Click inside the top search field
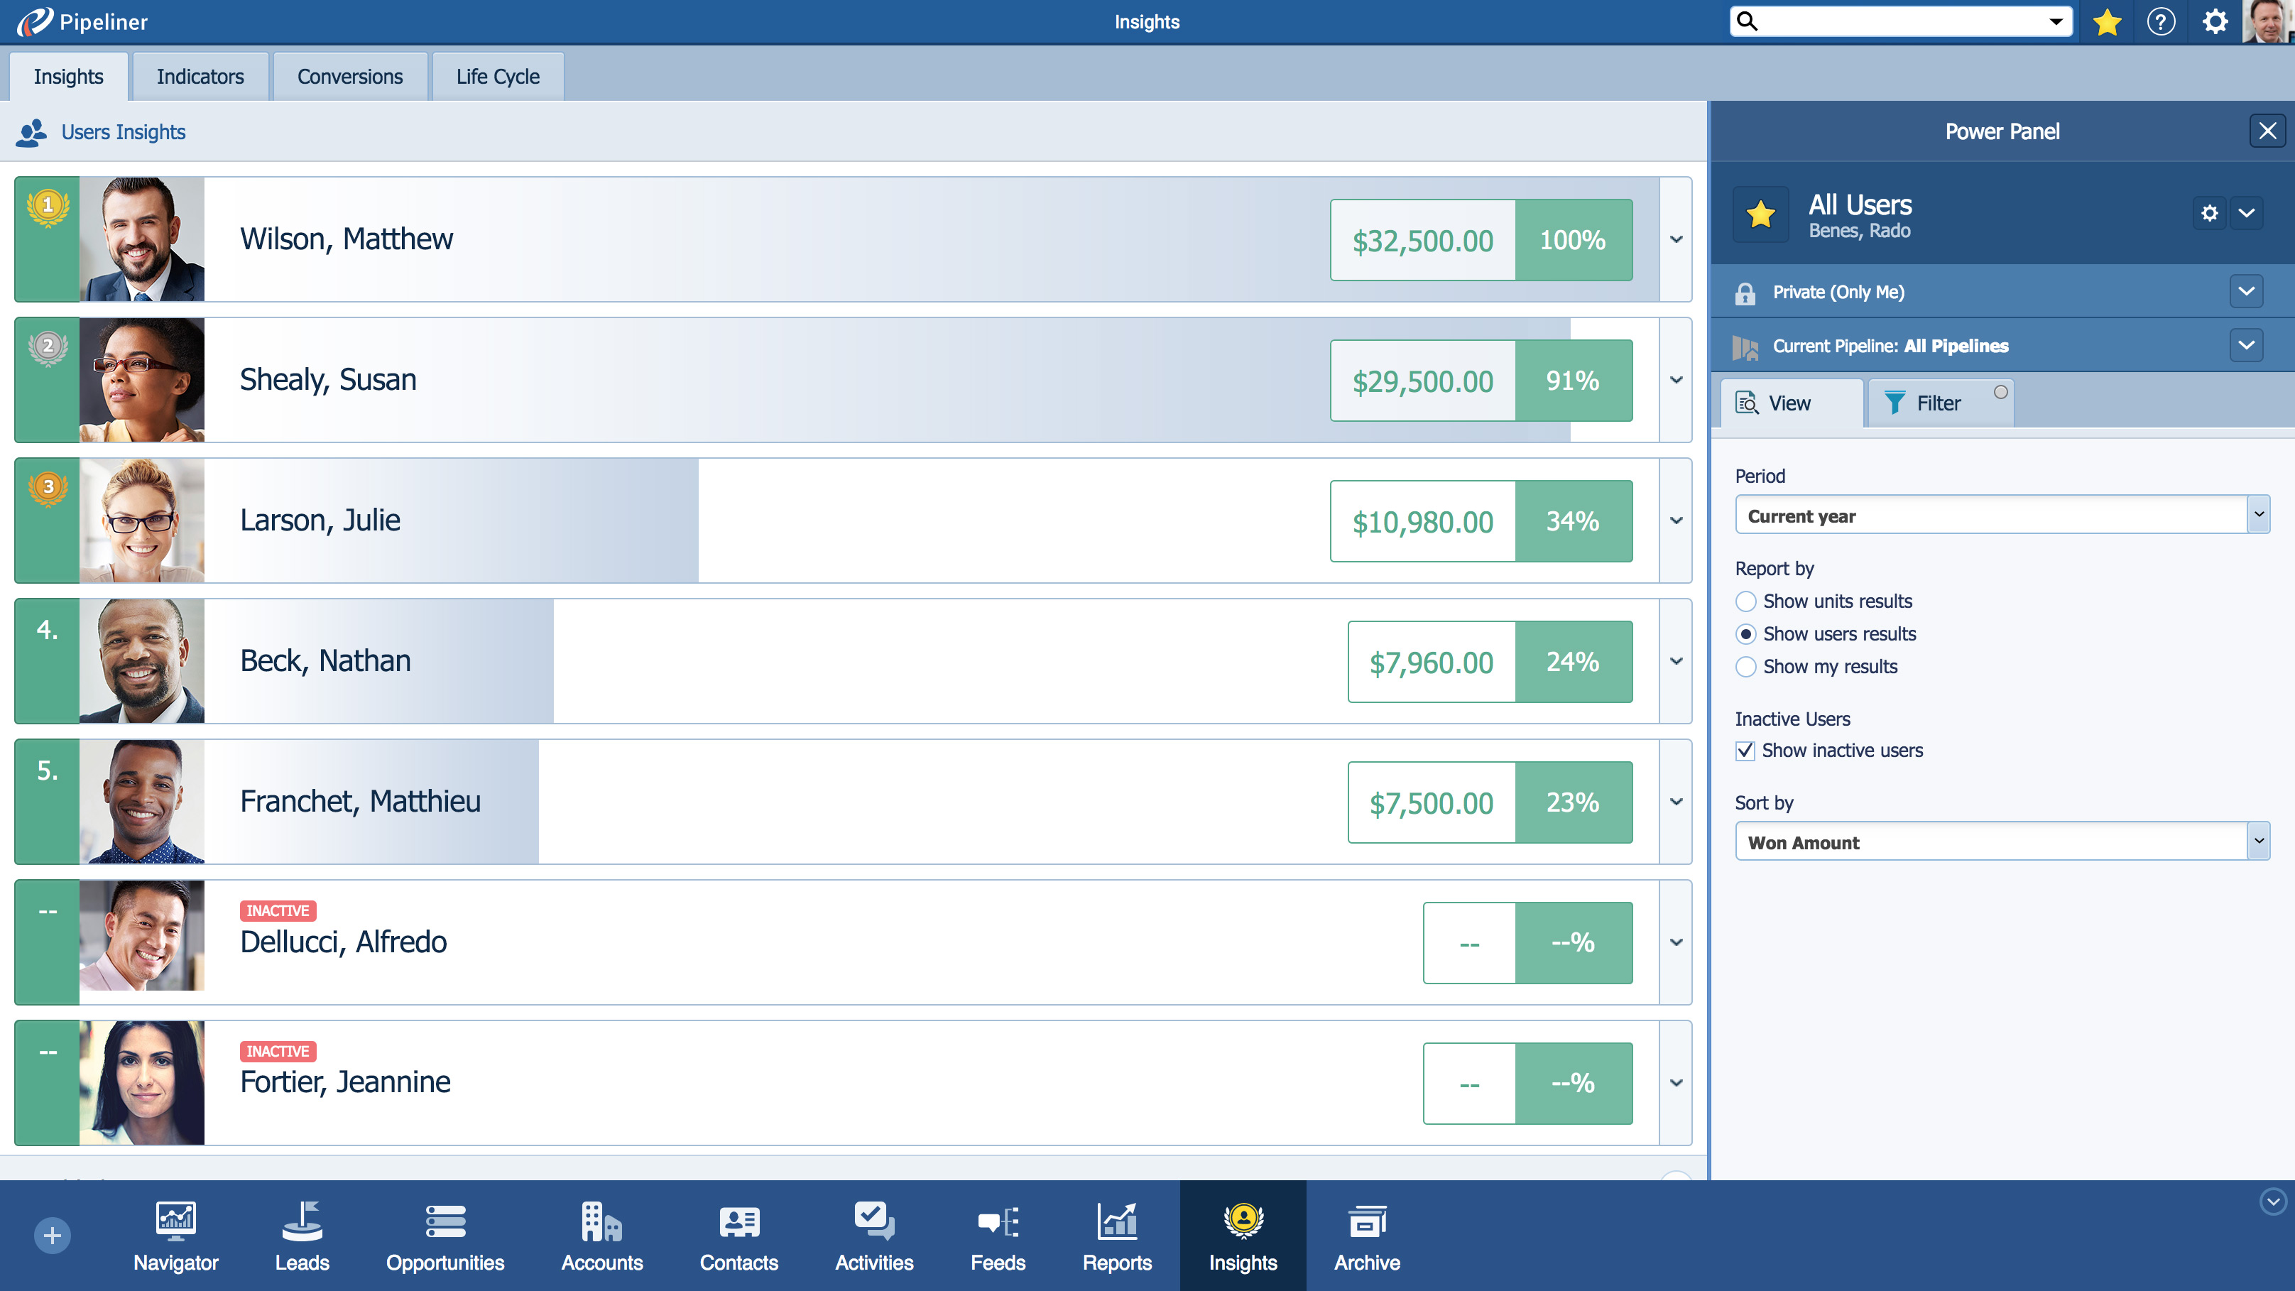 point(1897,21)
